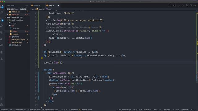Open the Atlassian view in activity bar
The height and width of the screenshot is (111, 198).
pos(2,59)
